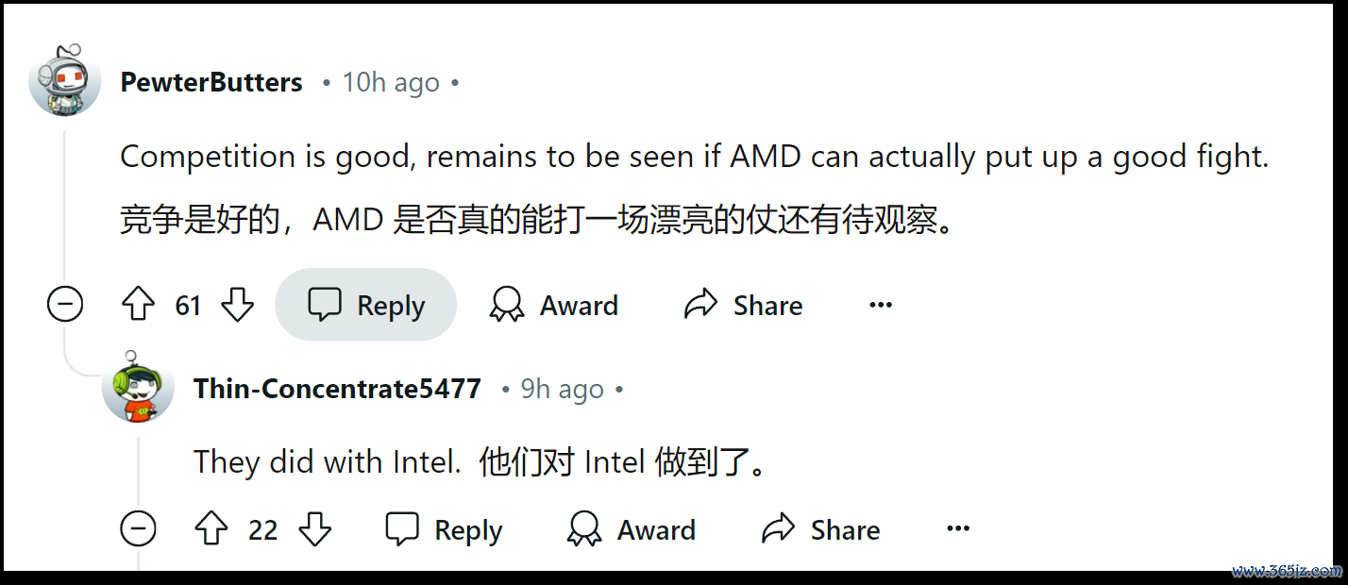Click Thin-Concentrate5477's green headphone avatar
1348x585 pixels.
(138, 387)
